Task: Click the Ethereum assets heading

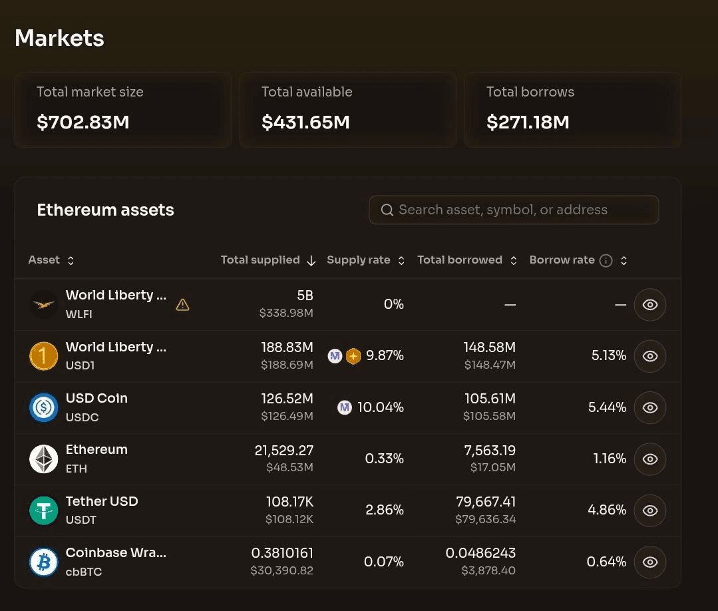Action: [105, 210]
